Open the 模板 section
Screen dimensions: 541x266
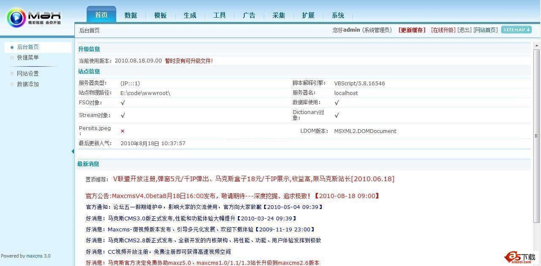pyautogui.click(x=160, y=15)
